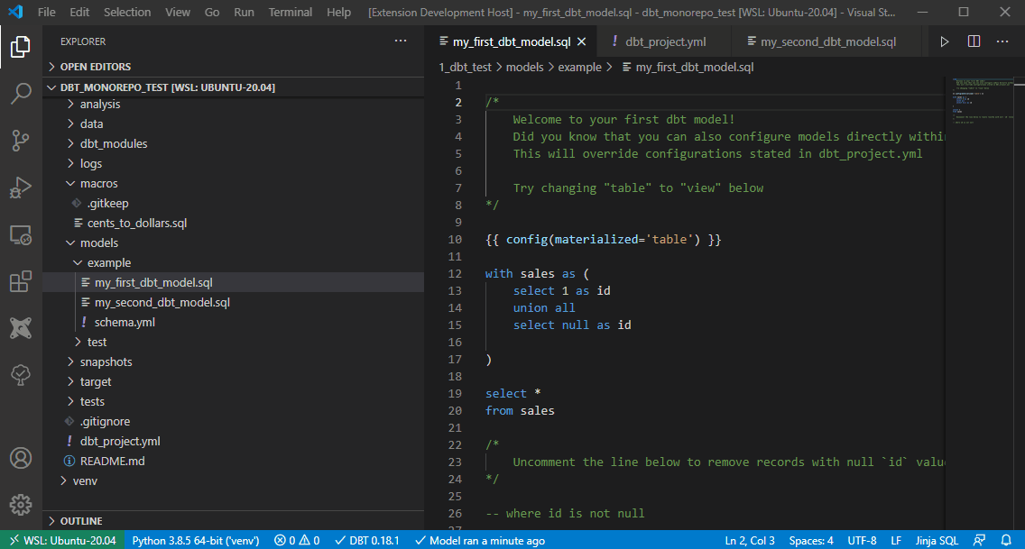The width and height of the screenshot is (1025, 549).
Task: Expand the venv folder
Action: click(233, 480)
